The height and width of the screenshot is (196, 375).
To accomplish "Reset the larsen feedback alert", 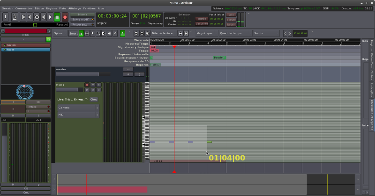I will pyautogui.click(x=231, y=25).
